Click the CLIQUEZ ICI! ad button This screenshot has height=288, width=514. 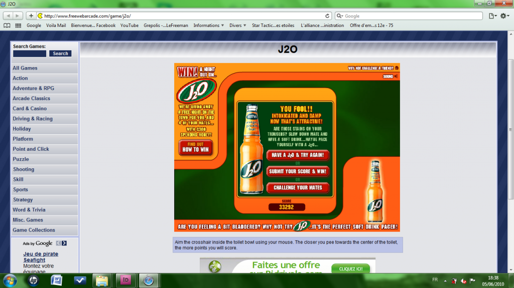(351, 268)
